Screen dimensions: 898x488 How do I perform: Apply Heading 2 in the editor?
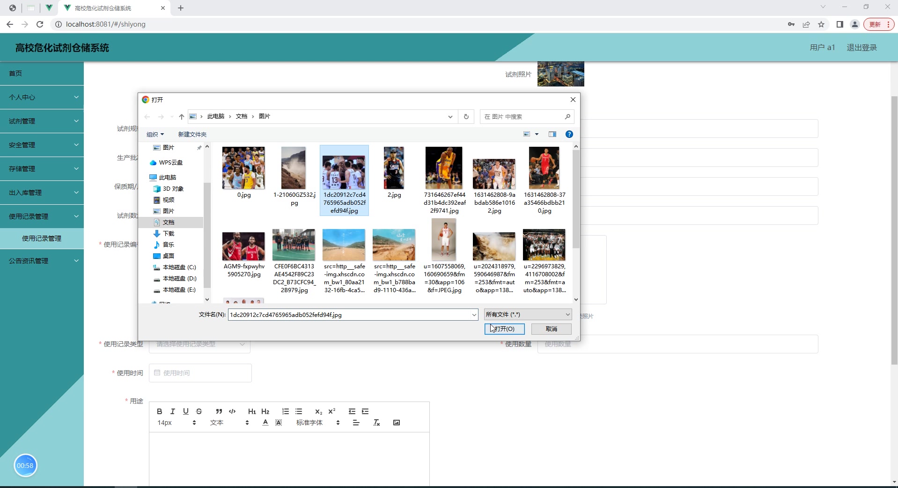coord(265,411)
